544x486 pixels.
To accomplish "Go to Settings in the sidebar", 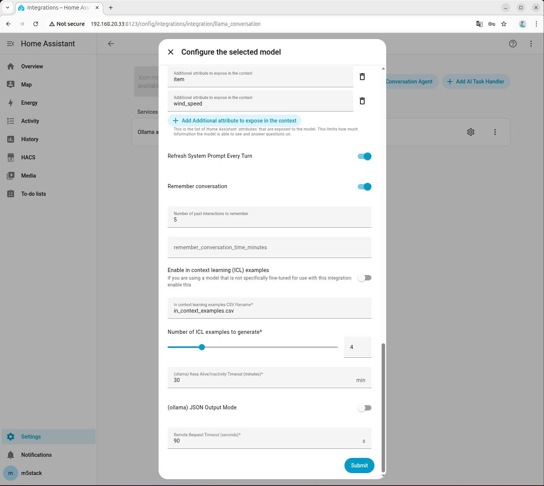I will (x=31, y=437).
